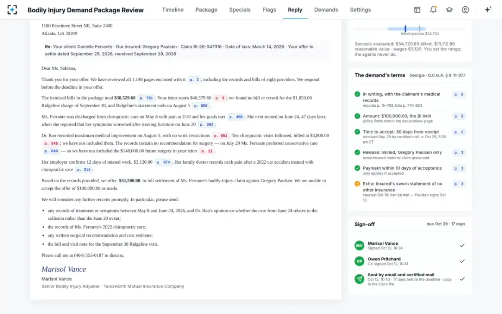Screen dimensions: 502x314
Task: Click the MV avatar for Marisol Vance
Action: tap(359, 246)
